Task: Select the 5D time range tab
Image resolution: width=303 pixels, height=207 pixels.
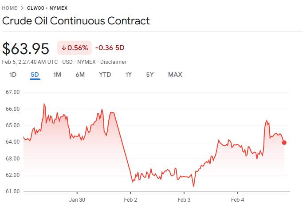Action: click(x=35, y=74)
